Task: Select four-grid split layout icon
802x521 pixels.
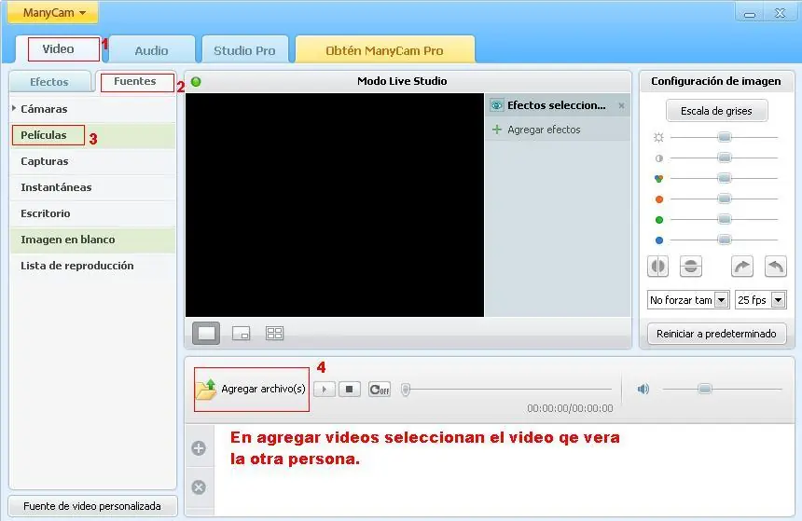Action: pos(275,334)
